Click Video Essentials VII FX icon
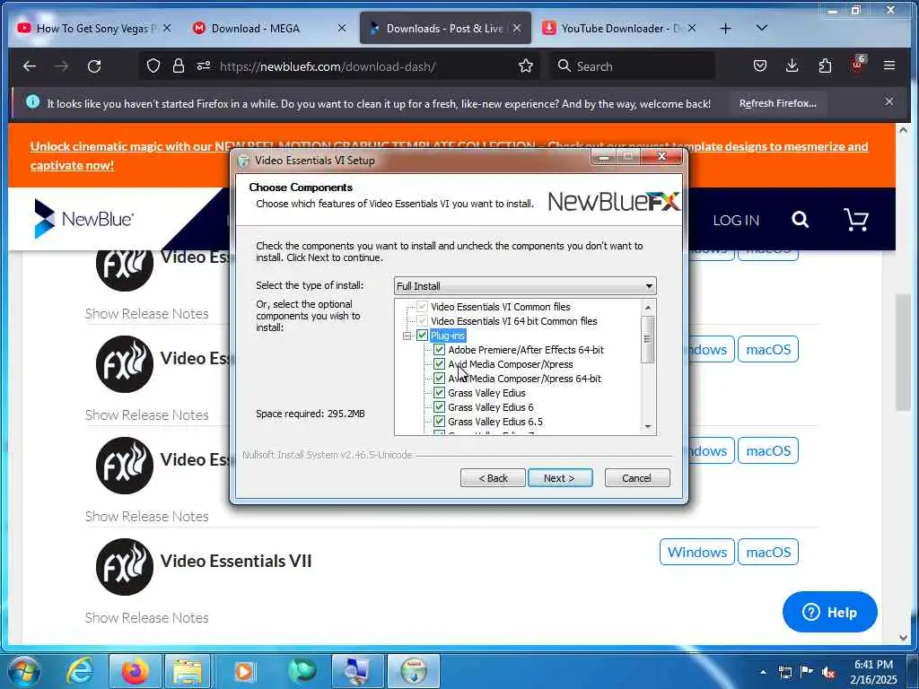The width and height of the screenshot is (919, 689). (x=124, y=567)
